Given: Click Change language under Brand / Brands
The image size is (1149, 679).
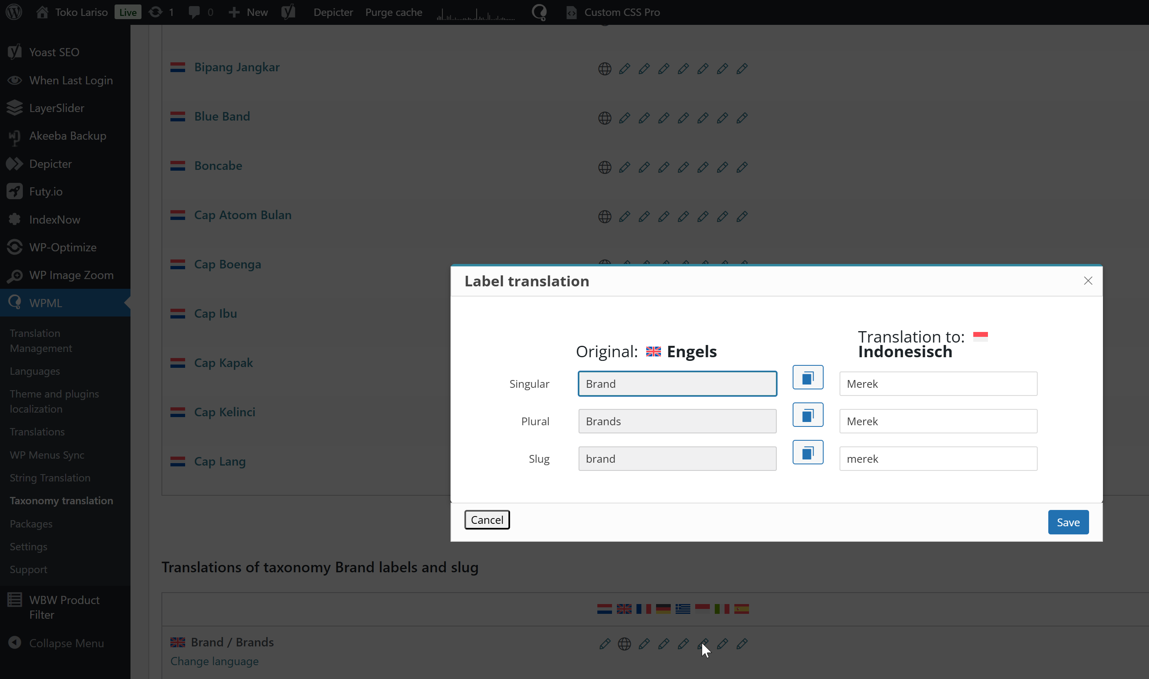Looking at the screenshot, I should click(214, 661).
